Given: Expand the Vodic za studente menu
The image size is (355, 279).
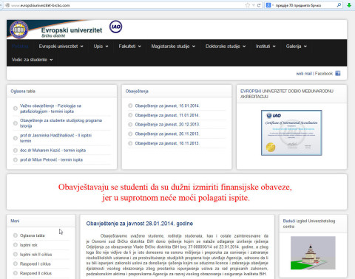Looking at the screenshot, I should pyautogui.click(x=32, y=60).
